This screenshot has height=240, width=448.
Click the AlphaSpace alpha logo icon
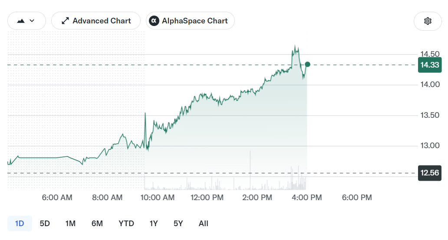coord(154,21)
